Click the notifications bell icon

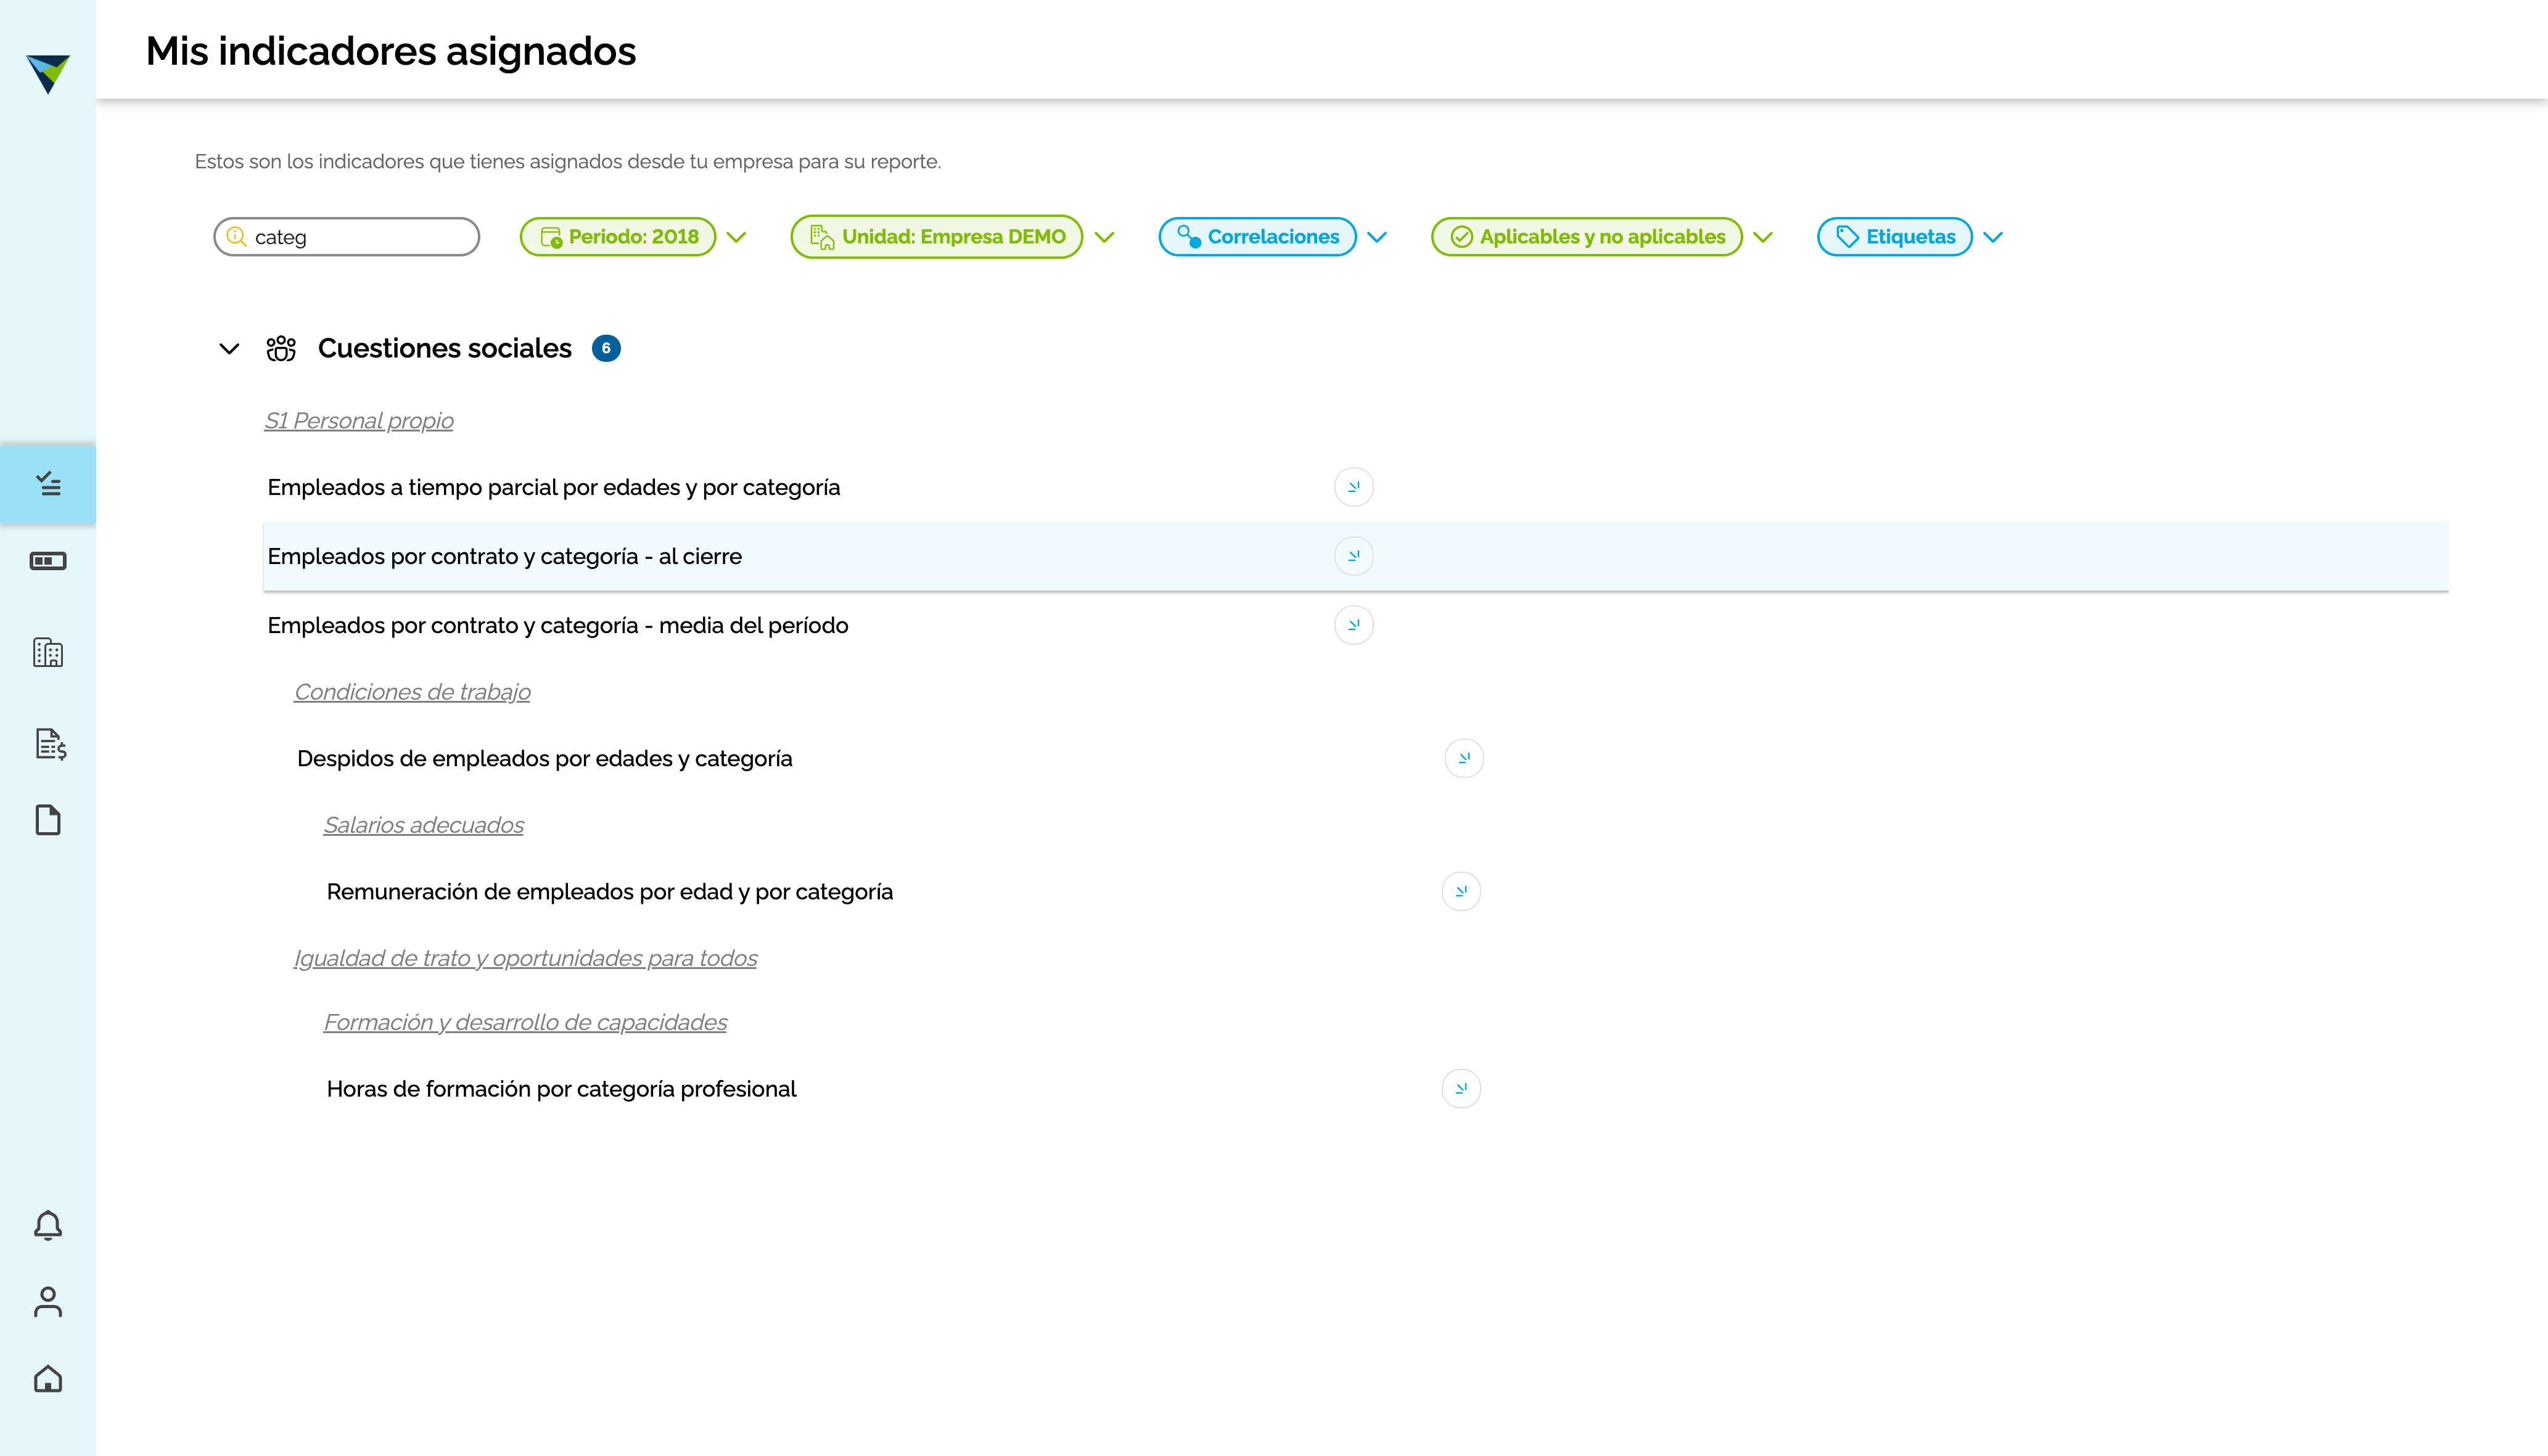[48, 1225]
